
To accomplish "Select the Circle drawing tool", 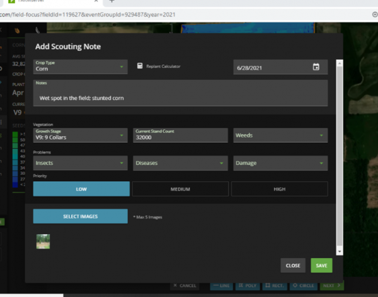I will pyautogui.click(x=302, y=286).
